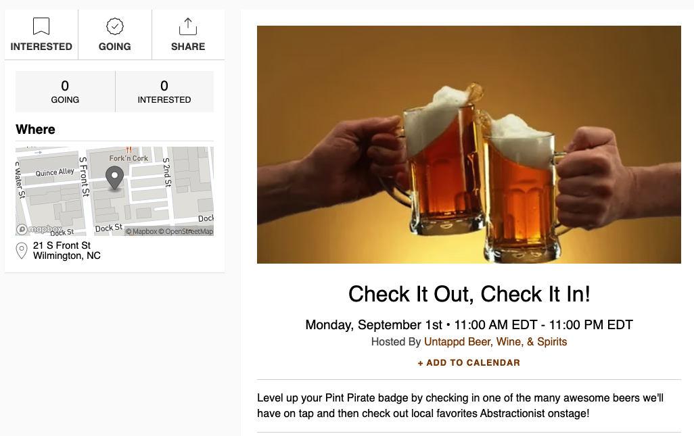Click the Where section heading
694x436 pixels.
pos(35,129)
